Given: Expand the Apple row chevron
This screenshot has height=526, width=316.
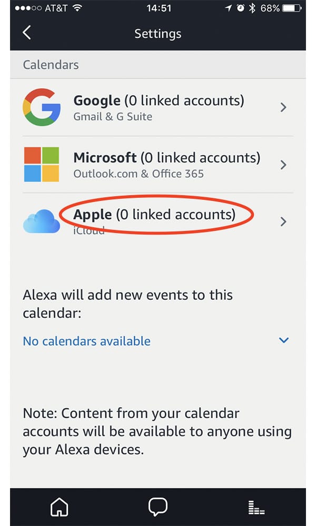Looking at the screenshot, I should [x=283, y=221].
